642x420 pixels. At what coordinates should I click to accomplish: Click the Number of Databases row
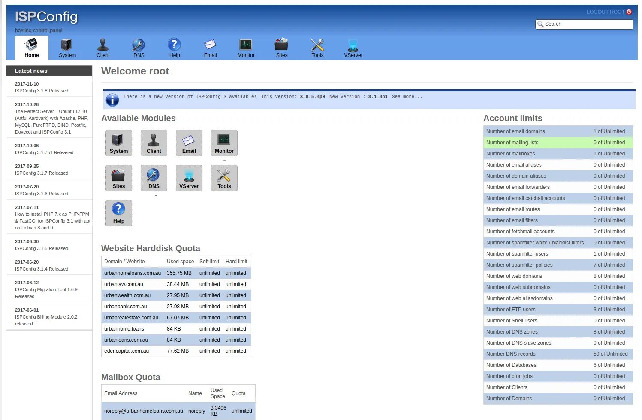558,365
